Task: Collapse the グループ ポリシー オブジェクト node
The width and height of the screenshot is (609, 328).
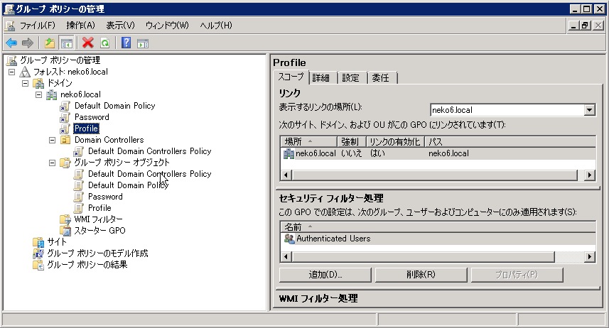Action: [x=53, y=163]
